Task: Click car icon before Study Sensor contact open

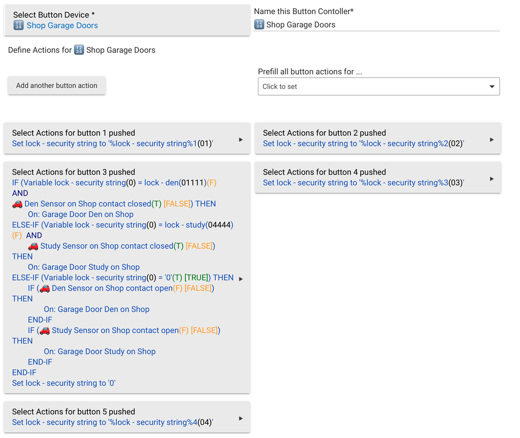Action: (x=45, y=330)
